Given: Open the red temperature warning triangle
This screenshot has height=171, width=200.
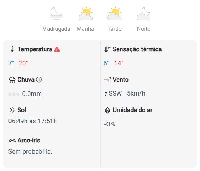Looking at the screenshot, I should 57,49.
